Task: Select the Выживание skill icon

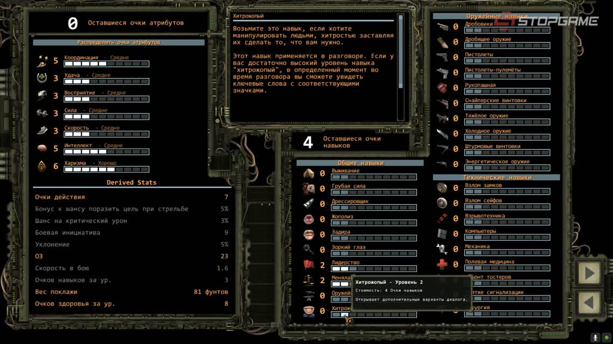Action: click(x=309, y=174)
